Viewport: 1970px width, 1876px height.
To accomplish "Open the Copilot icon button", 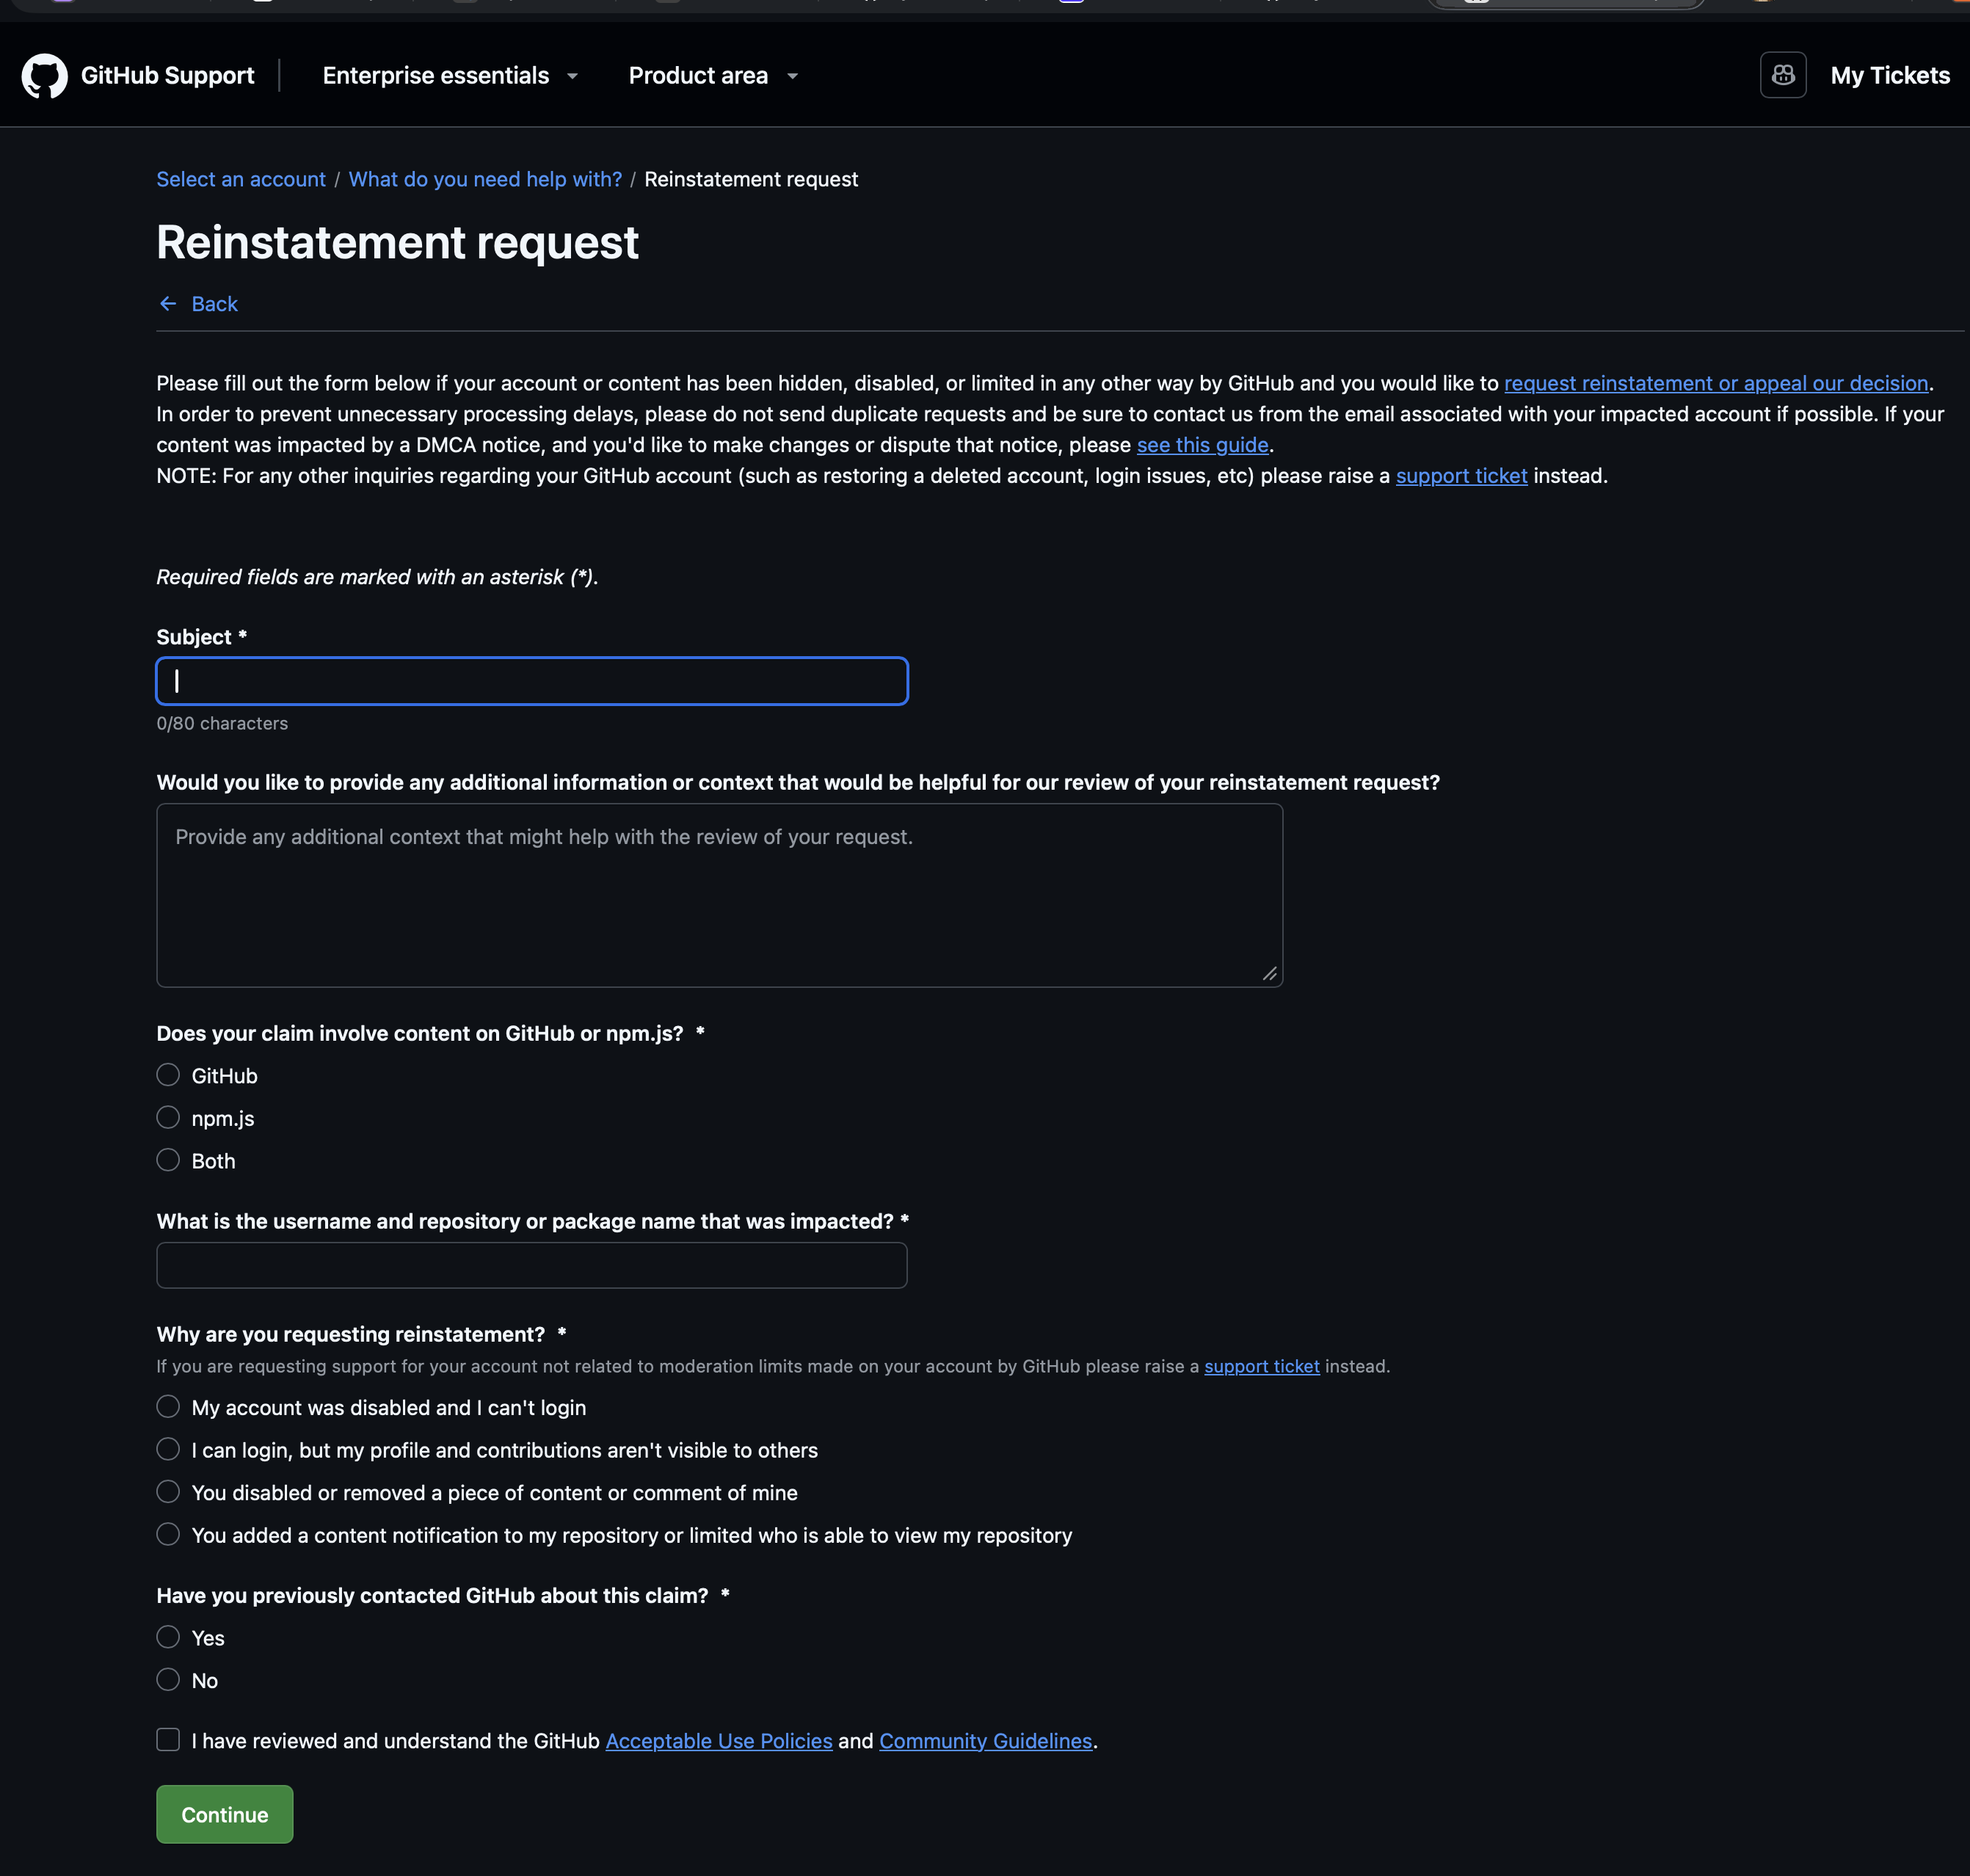I will pos(1783,75).
